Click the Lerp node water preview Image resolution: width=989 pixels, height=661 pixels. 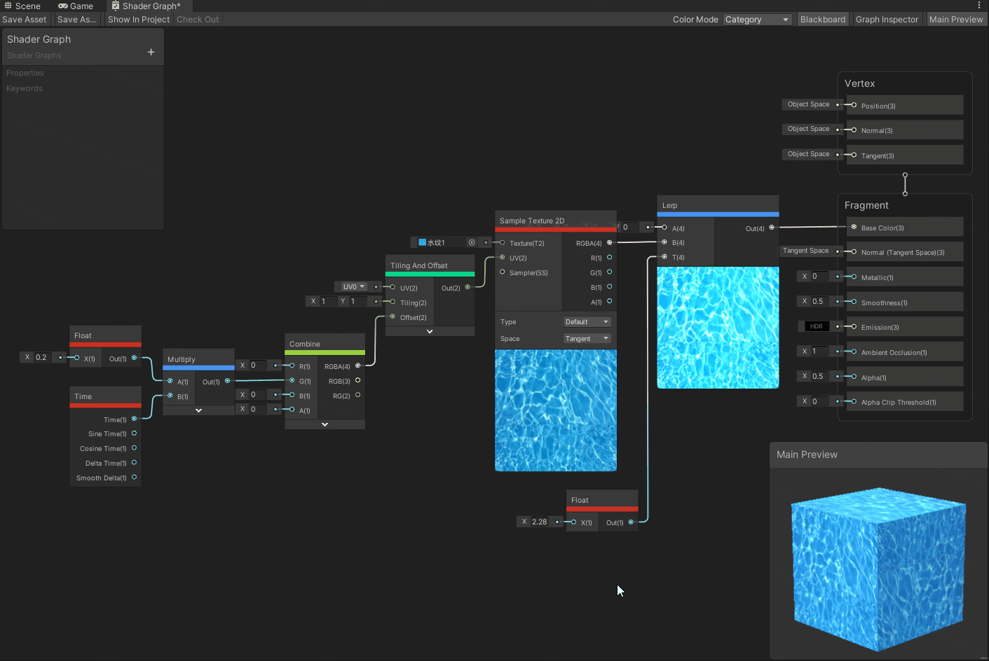(x=718, y=328)
